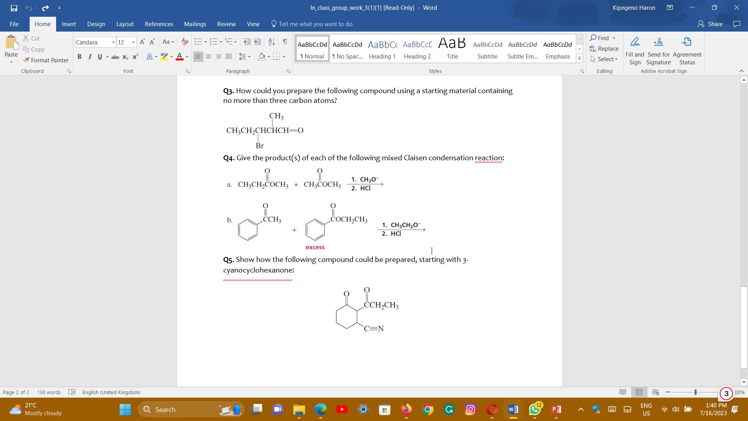Screen dimensions: 748x421
Task: Click the Font Color red swatch
Action: coord(180,57)
